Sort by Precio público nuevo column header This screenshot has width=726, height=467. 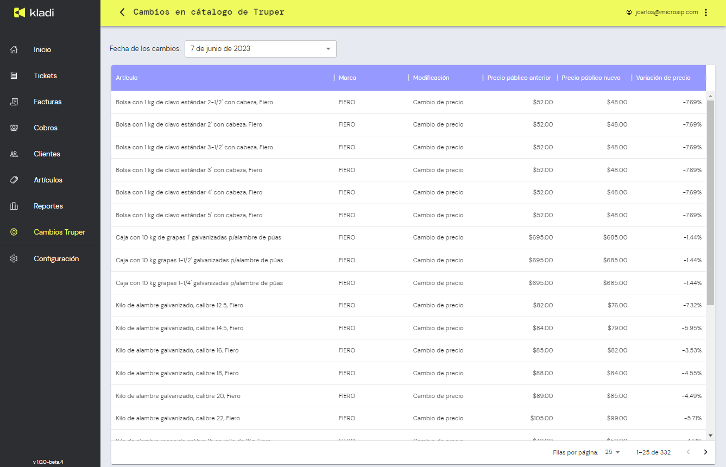[591, 78]
